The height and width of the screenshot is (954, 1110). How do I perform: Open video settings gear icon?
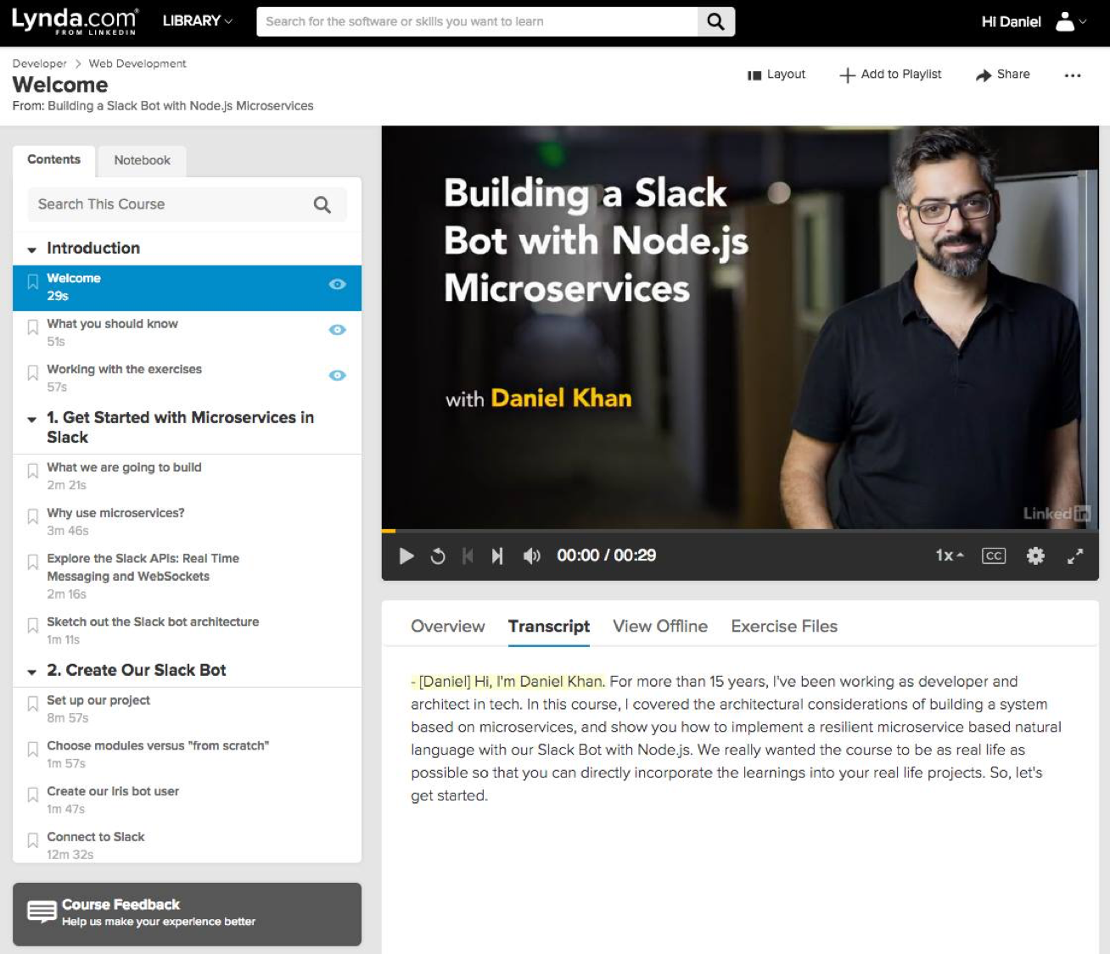[1035, 556]
